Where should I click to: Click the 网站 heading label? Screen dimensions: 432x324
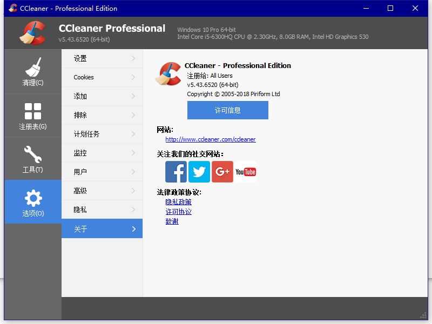(x=165, y=130)
